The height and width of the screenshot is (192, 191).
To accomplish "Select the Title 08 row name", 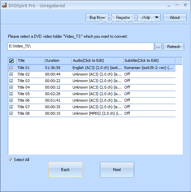I will 23,113.
